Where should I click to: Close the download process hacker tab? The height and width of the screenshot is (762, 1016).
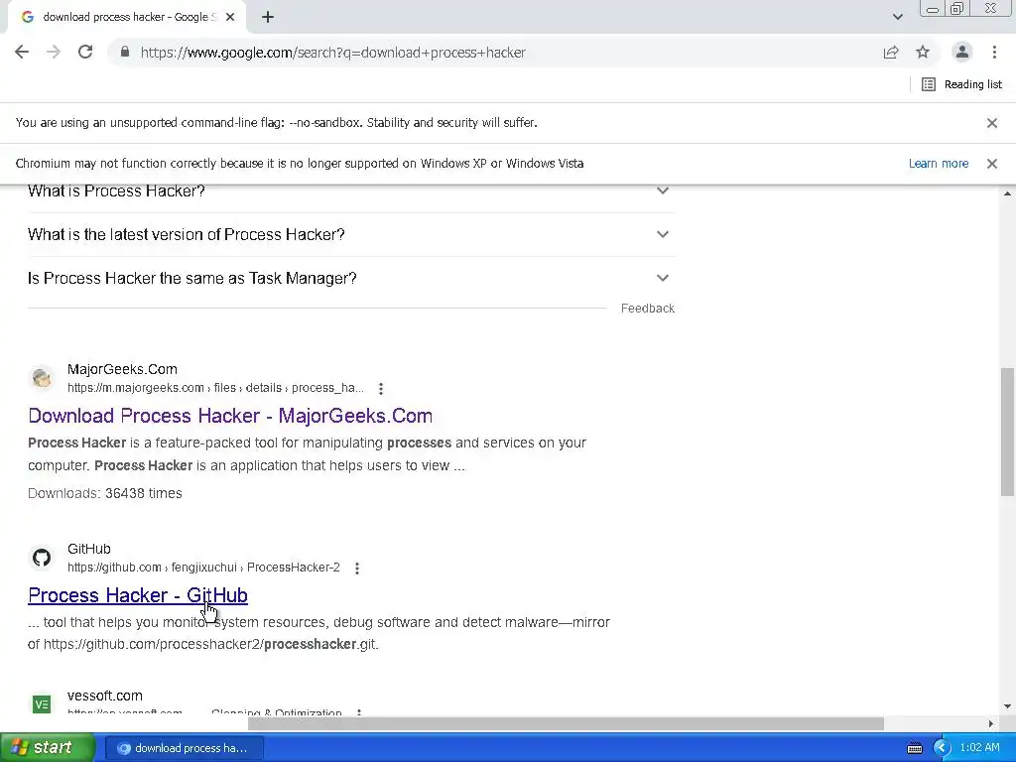[230, 18]
